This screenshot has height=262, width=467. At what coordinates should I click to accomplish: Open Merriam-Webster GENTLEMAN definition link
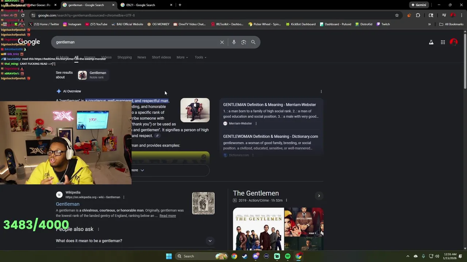pos(270,105)
